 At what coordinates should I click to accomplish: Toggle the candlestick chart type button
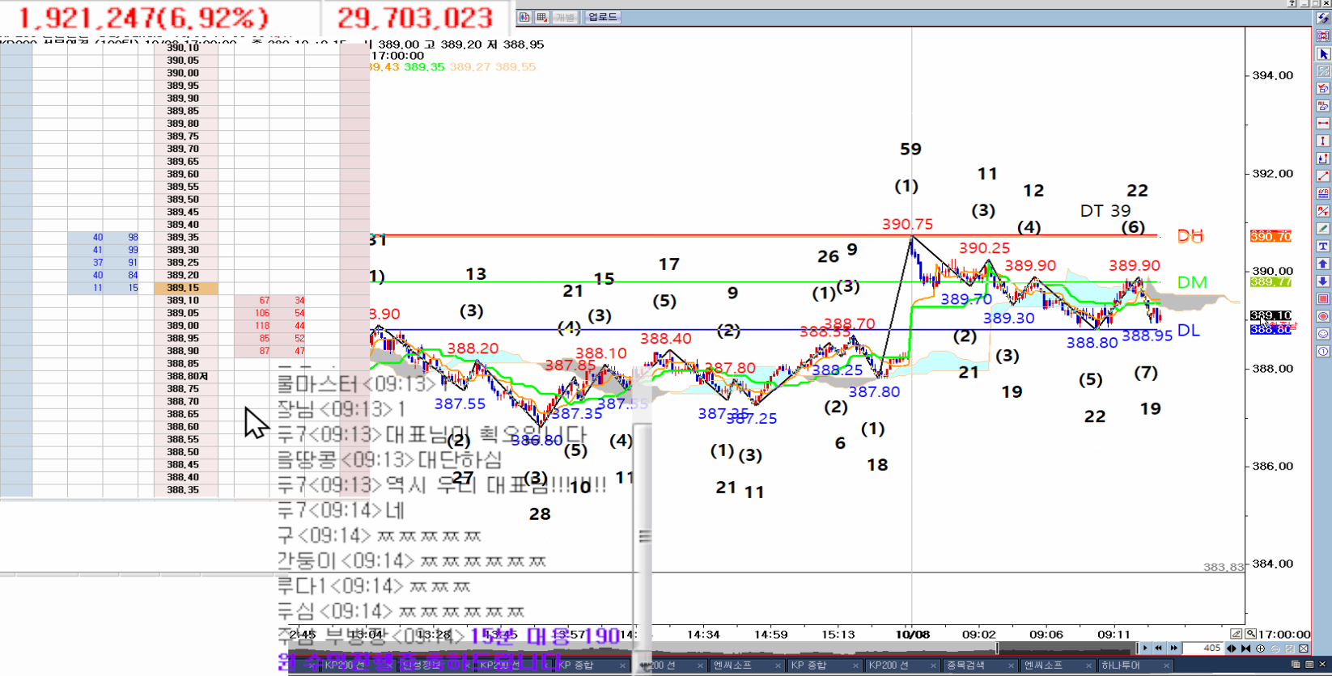point(524,17)
